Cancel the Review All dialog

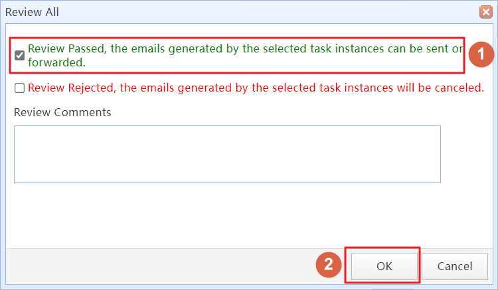(455, 266)
